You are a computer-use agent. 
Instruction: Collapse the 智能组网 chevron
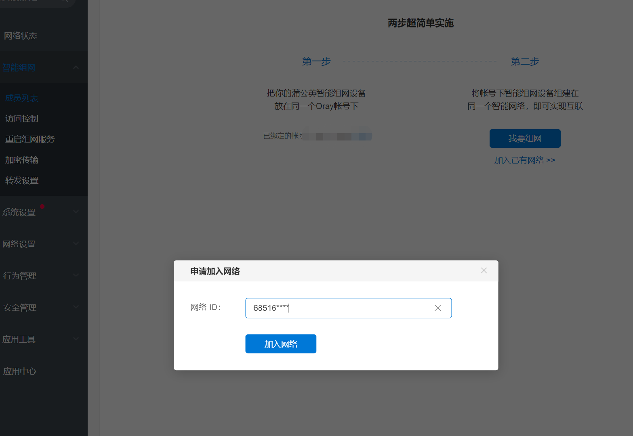point(76,67)
